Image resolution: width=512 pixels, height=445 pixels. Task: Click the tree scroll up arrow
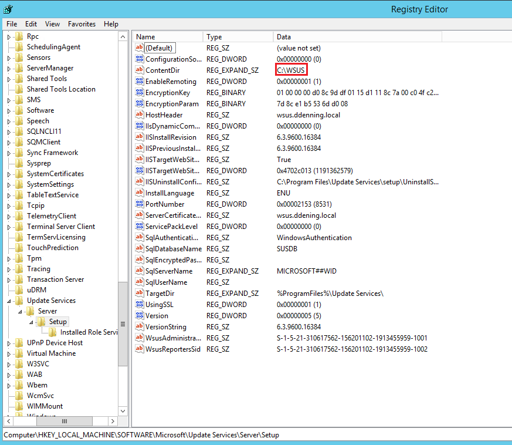coord(123,37)
